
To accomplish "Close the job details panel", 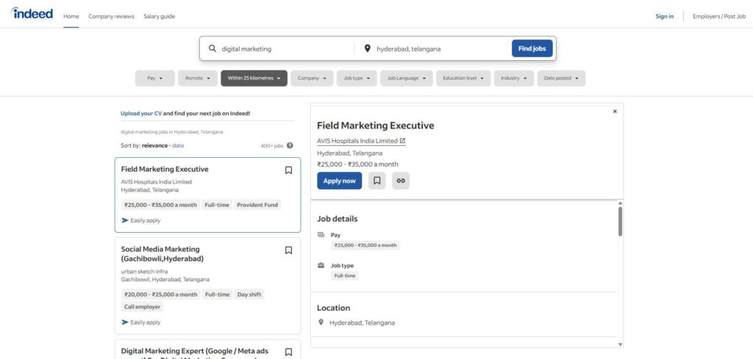I will pos(615,111).
